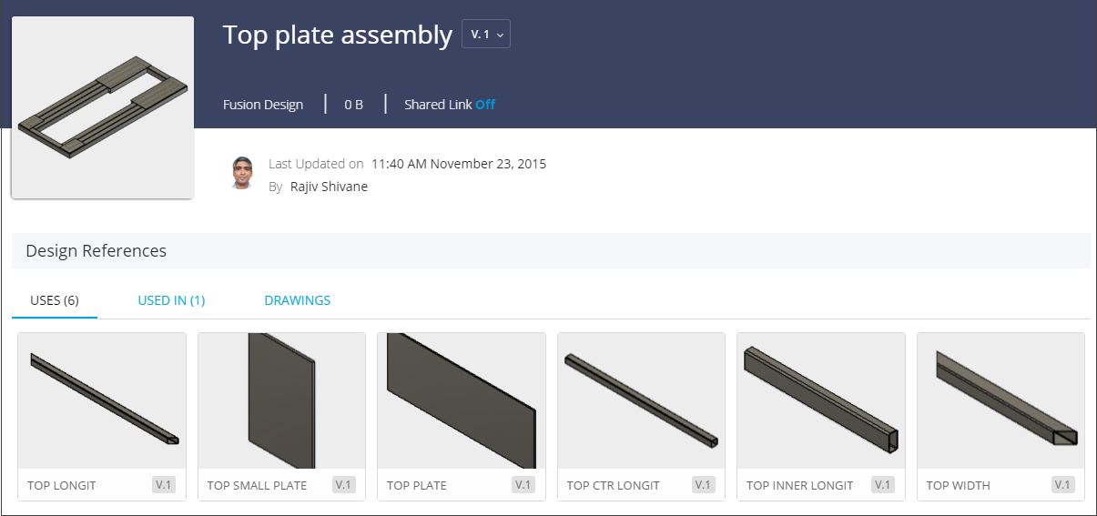This screenshot has width=1097, height=516.
Task: Open the TOP LONGIT component thumbnail
Action: (102, 401)
